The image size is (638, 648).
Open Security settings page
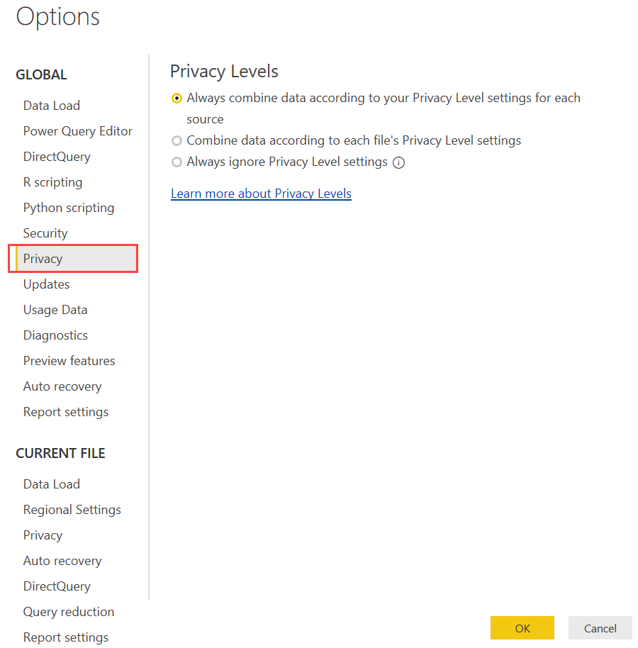[x=45, y=233]
